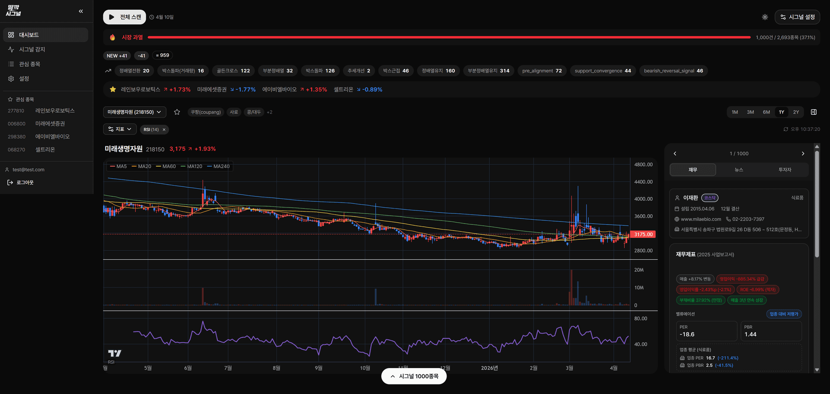Expand the 시그널 1000종목 panel
830x394 pixels.
point(414,376)
